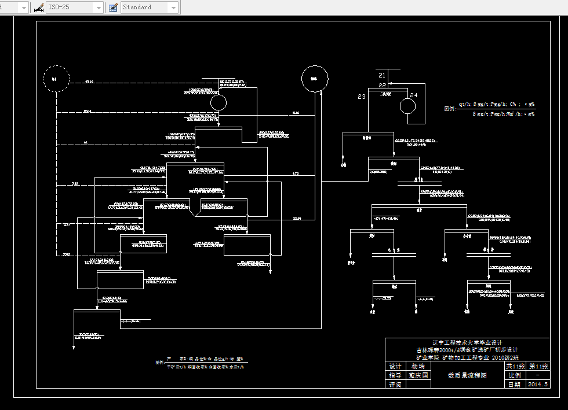
Task: Click the Table Style icon
Action: click(x=113, y=8)
